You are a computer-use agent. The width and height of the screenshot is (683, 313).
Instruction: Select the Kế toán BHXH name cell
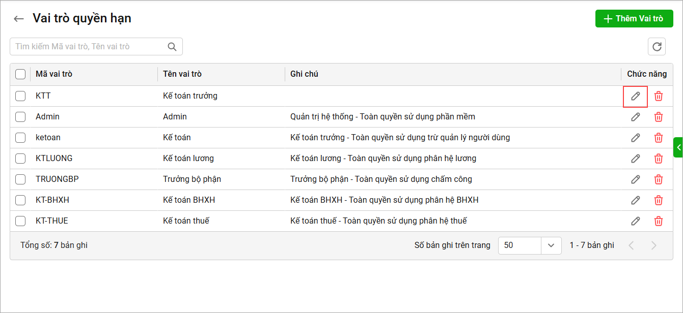(x=189, y=200)
